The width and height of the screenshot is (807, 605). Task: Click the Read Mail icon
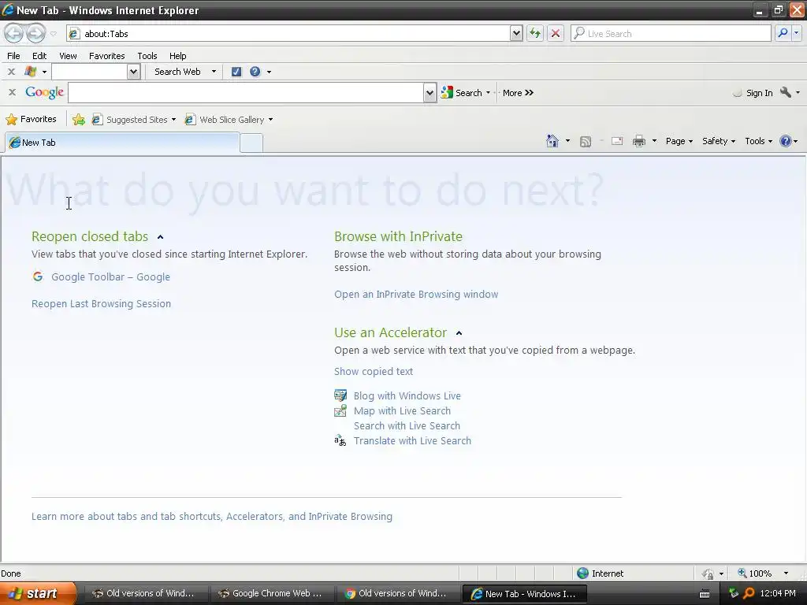point(617,141)
